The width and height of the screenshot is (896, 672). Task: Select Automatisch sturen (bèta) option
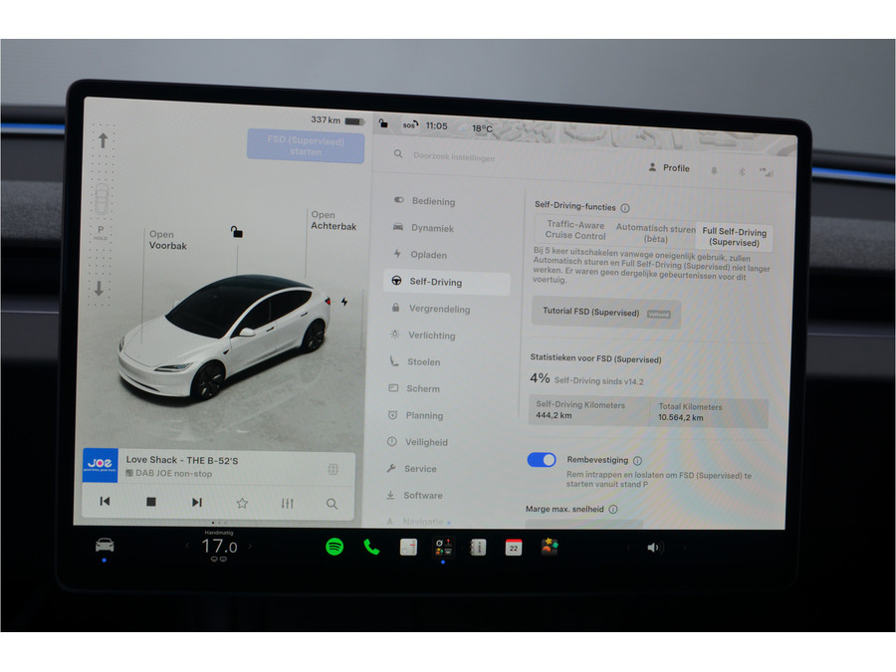[x=655, y=233]
